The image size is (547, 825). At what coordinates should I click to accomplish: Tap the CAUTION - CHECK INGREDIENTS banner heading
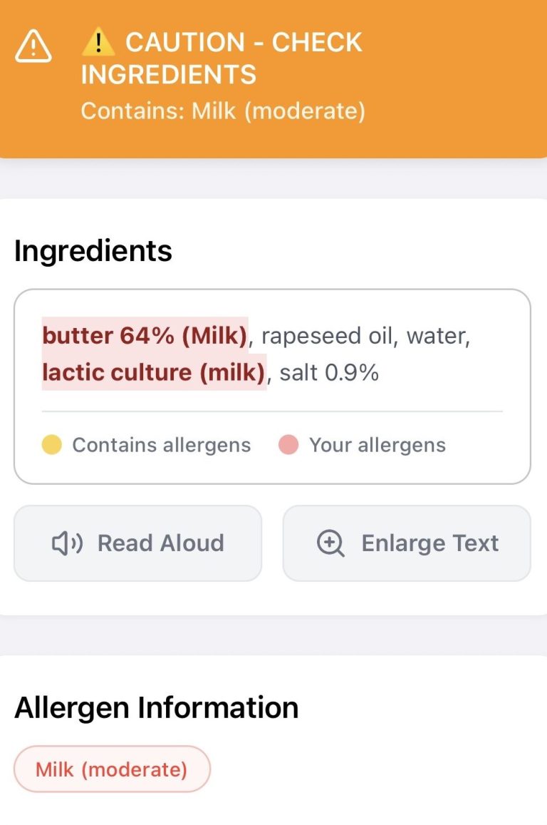[x=222, y=58]
